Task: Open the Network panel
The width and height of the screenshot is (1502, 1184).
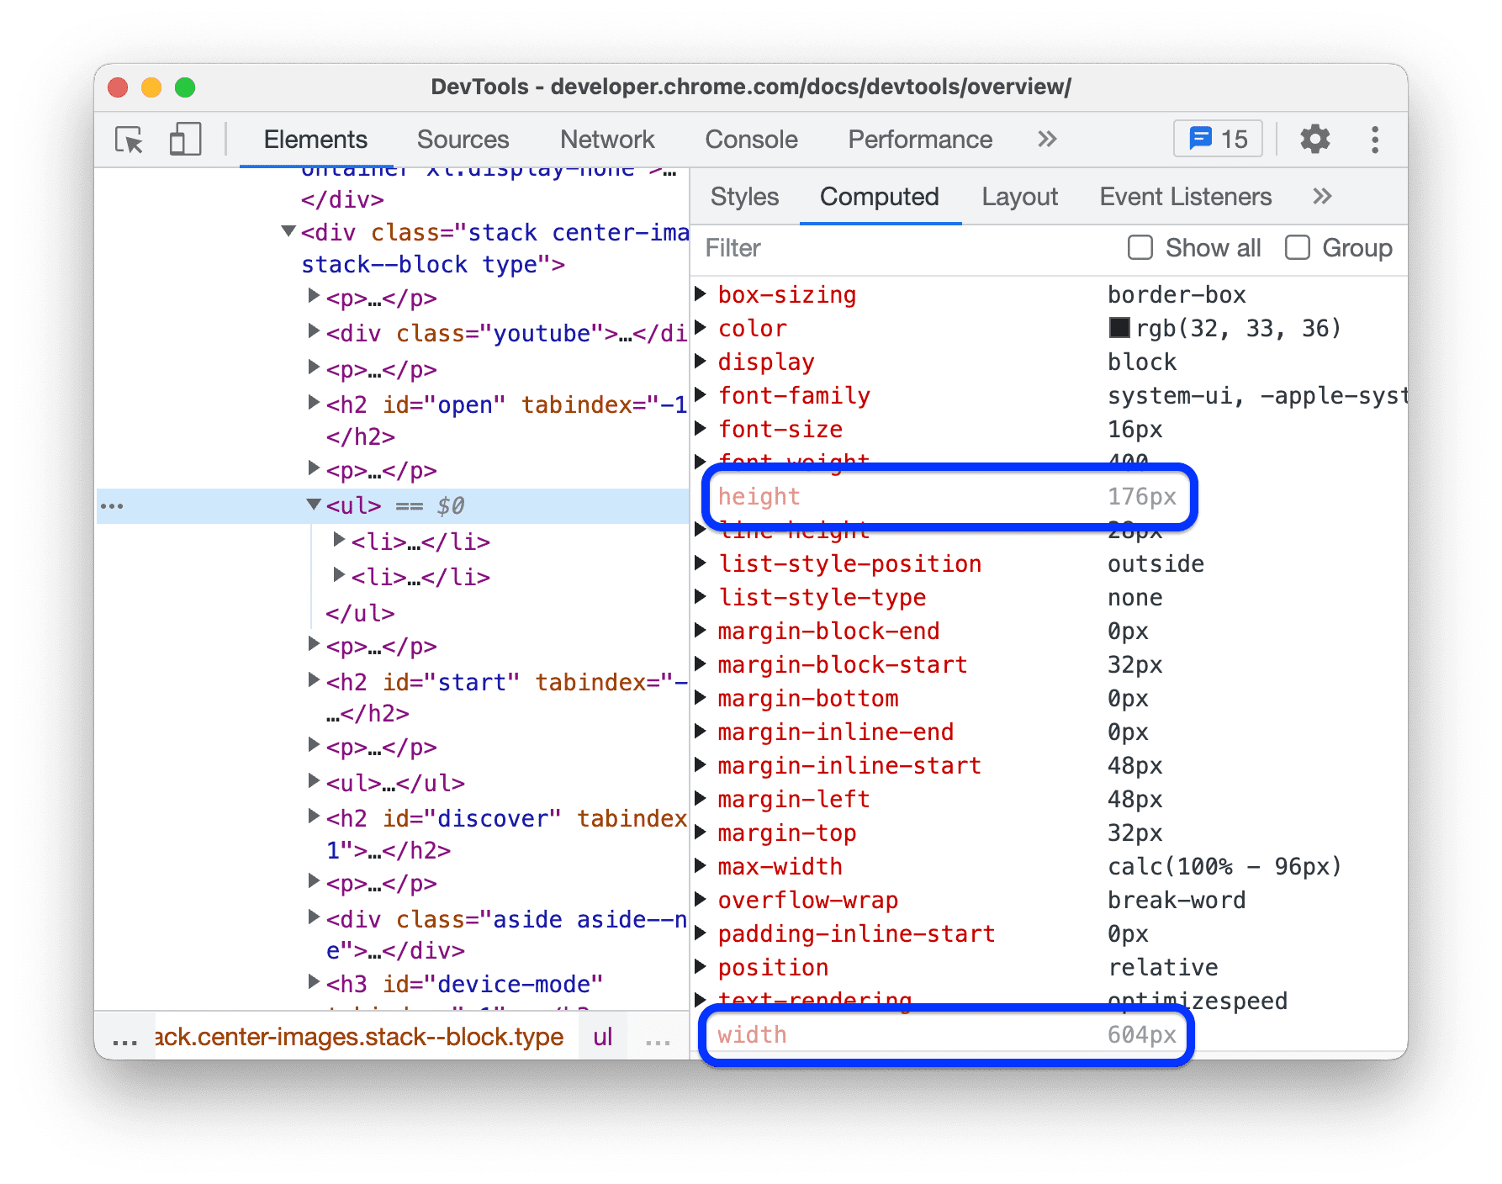Action: [607, 139]
